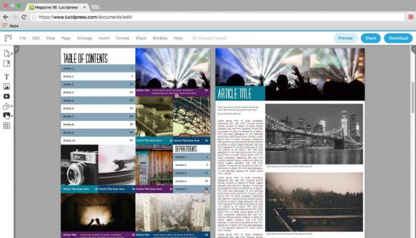Screen dimensions: 416x238
Task: Select the Article 1 contents row
Action: click(x=98, y=68)
